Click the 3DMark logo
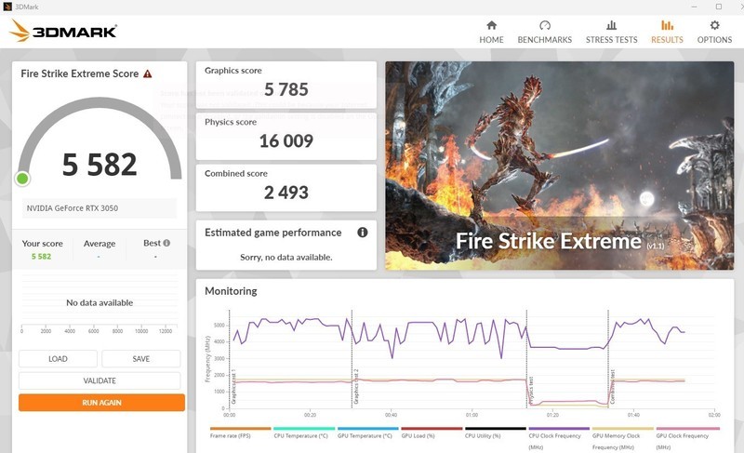Image resolution: width=744 pixels, height=453 pixels. click(63, 32)
